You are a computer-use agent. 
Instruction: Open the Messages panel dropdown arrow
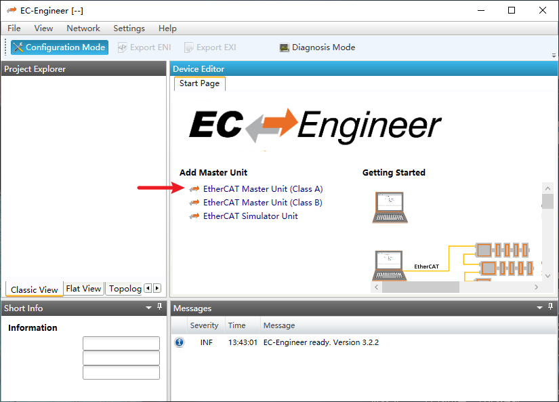[541, 308]
